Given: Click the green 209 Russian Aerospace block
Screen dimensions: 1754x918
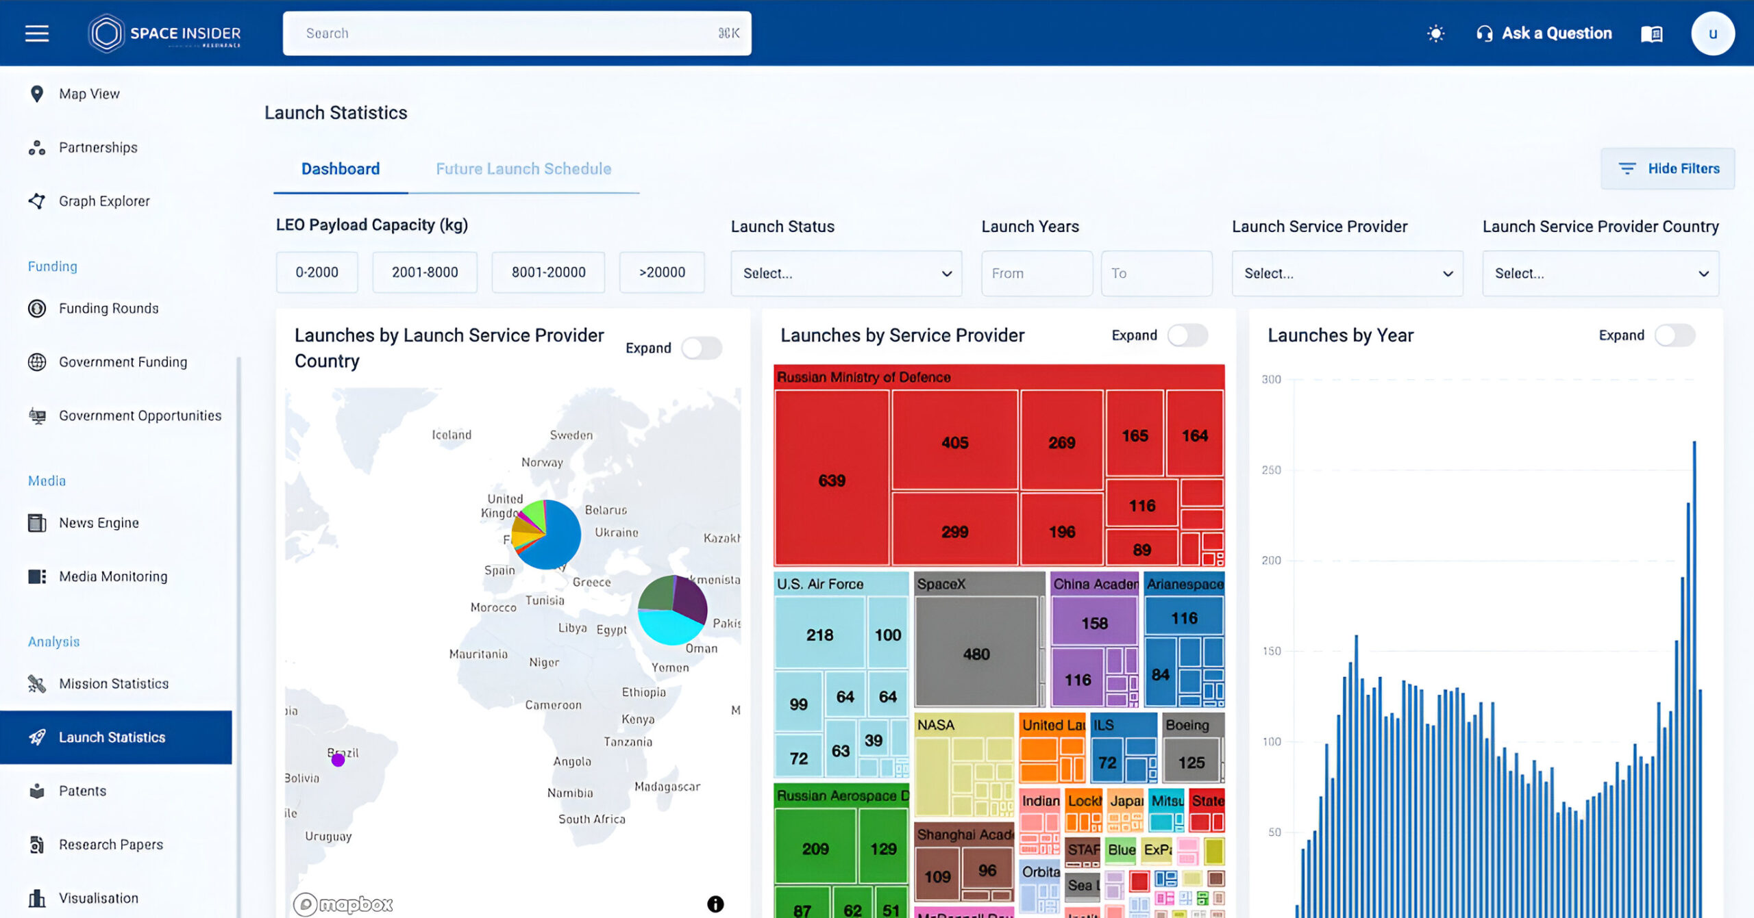Looking at the screenshot, I should pyautogui.click(x=815, y=846).
